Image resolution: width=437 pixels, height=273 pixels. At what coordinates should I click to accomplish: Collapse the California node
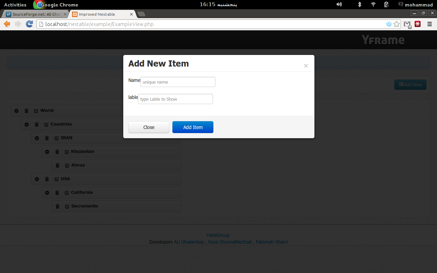pos(47,192)
